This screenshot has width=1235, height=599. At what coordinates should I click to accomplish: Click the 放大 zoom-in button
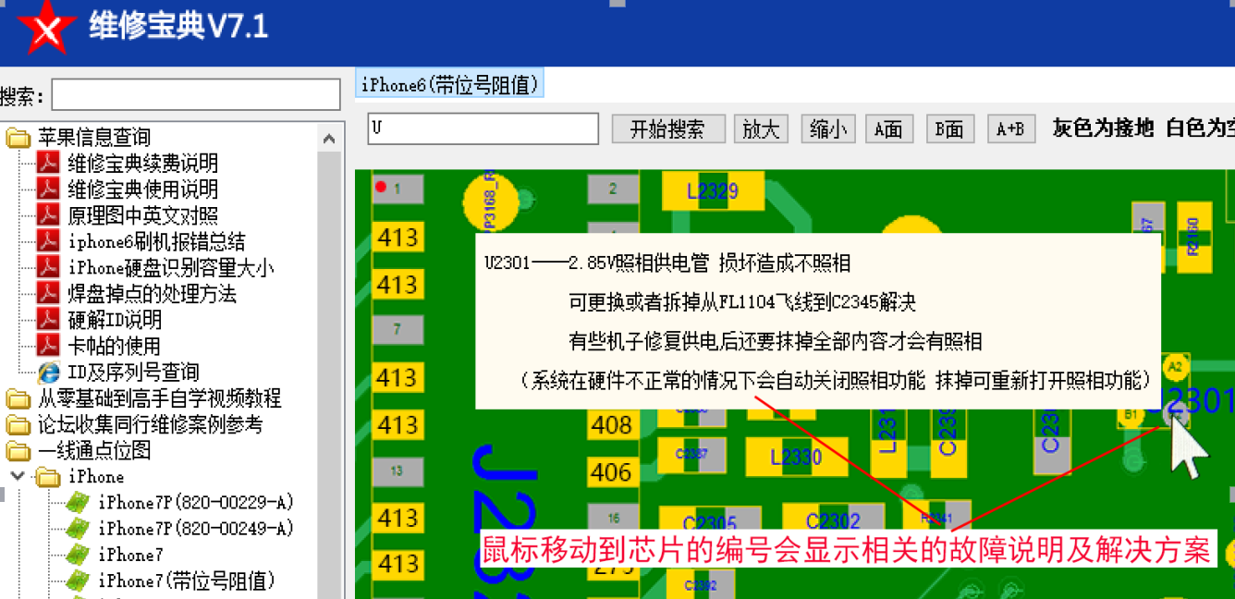click(x=761, y=129)
